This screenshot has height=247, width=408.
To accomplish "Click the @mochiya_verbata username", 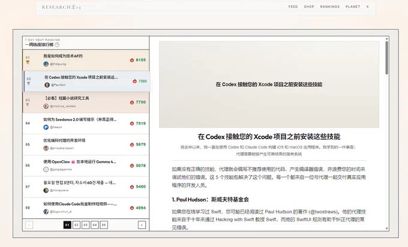I will tap(63, 106).
